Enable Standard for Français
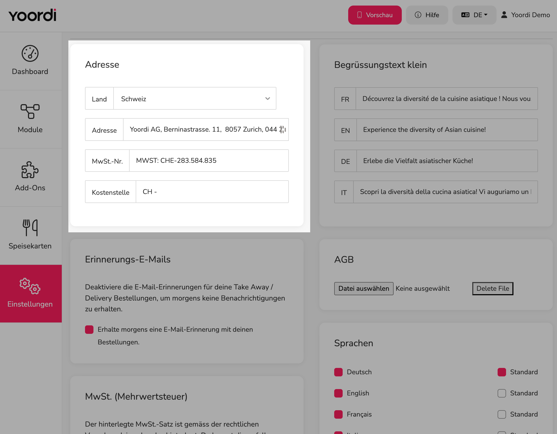This screenshot has width=557, height=434. pyautogui.click(x=502, y=414)
